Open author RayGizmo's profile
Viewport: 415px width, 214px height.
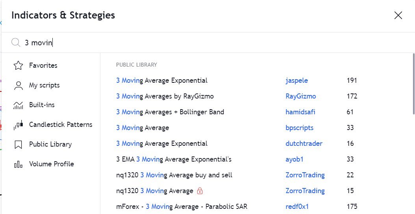(x=301, y=96)
